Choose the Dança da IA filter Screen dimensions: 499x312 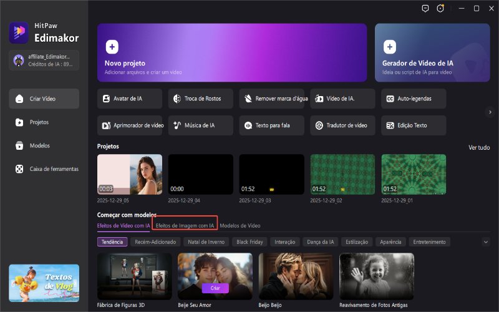(x=321, y=241)
